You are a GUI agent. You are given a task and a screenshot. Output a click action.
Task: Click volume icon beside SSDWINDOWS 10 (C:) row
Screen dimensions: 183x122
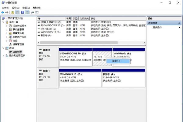click(x=39, y=25)
